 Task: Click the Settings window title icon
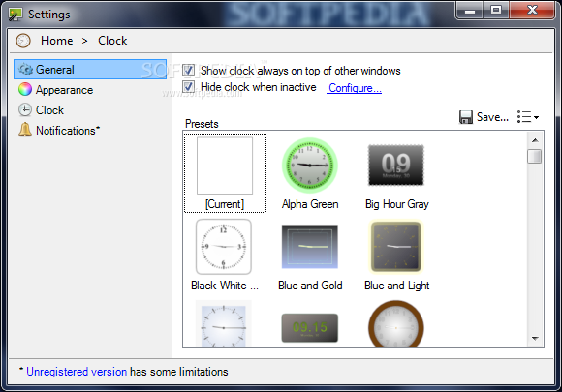coord(16,15)
